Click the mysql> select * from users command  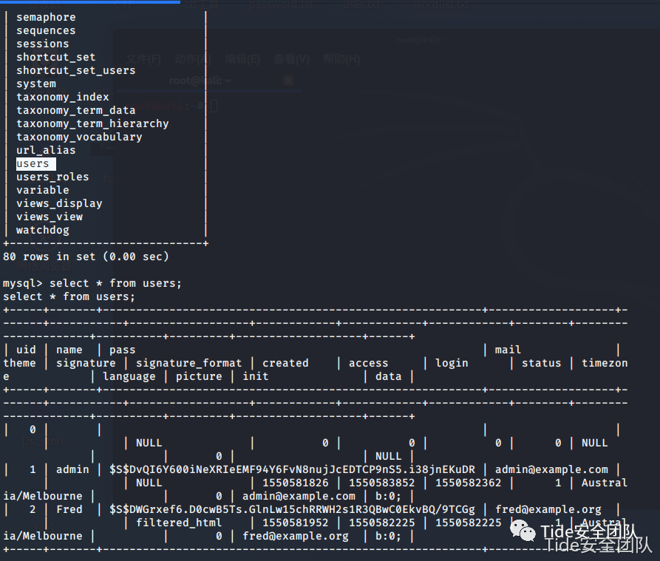pyautogui.click(x=92, y=283)
